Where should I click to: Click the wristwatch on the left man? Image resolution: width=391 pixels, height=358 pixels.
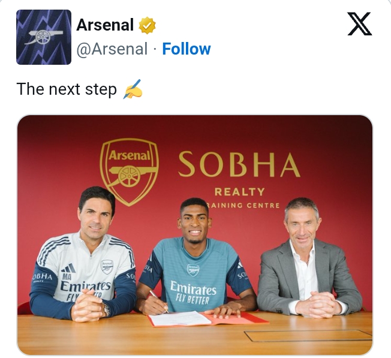pyautogui.click(x=107, y=309)
